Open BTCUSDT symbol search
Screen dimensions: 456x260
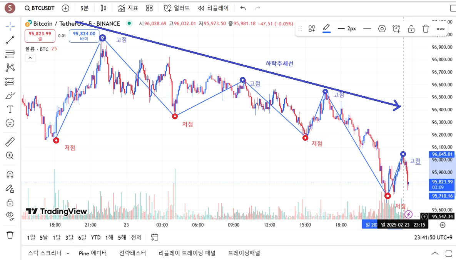coord(40,8)
